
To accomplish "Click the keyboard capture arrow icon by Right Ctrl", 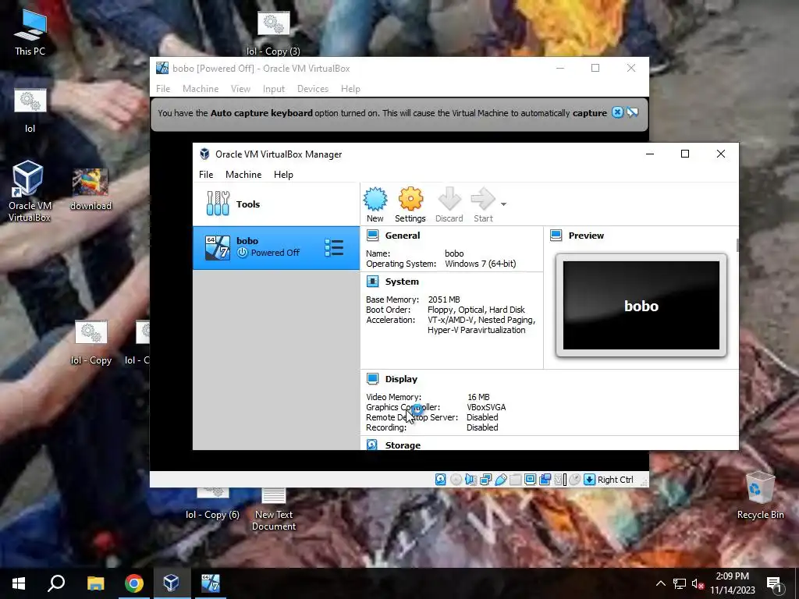I will point(590,480).
